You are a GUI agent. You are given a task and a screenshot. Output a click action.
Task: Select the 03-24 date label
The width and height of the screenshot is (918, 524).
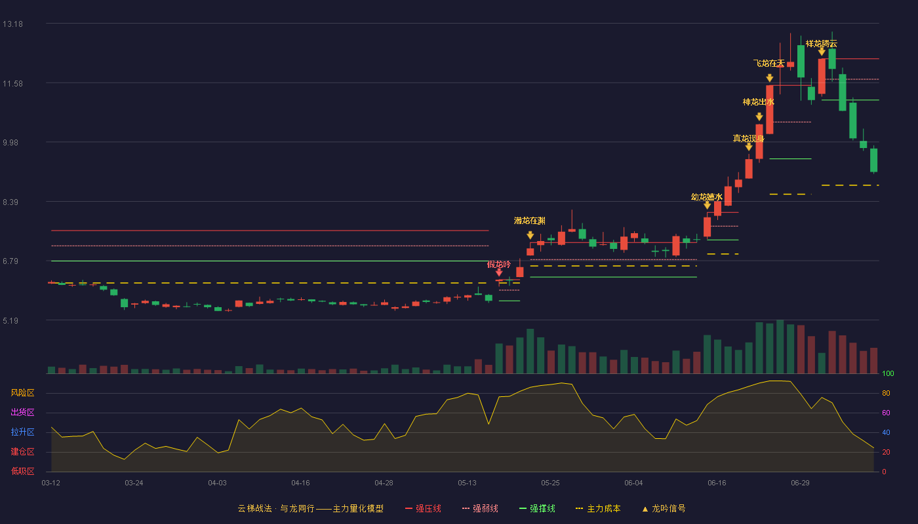pyautogui.click(x=134, y=483)
